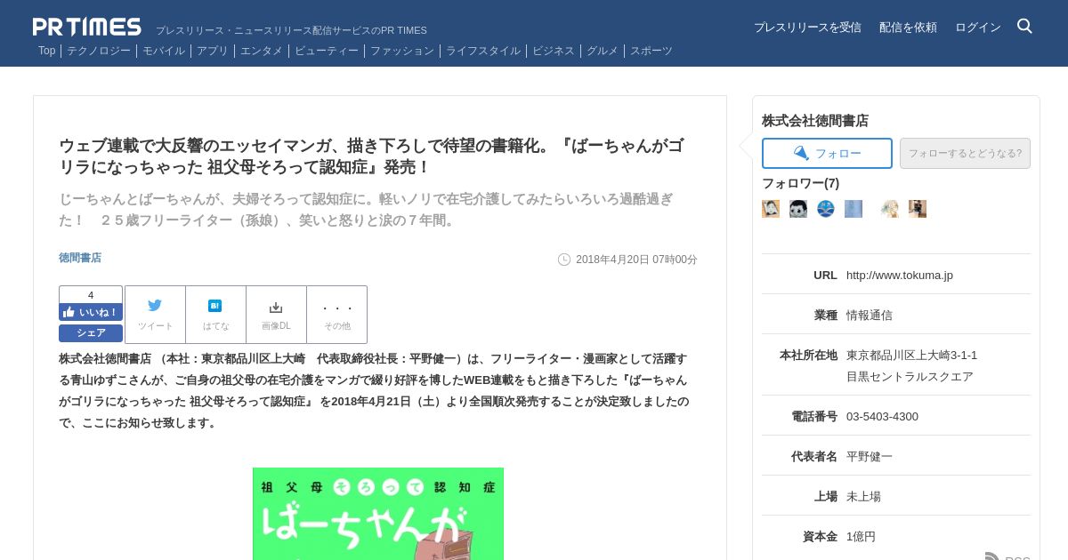Click the article headline text
The image size is (1068, 560).
372,156
